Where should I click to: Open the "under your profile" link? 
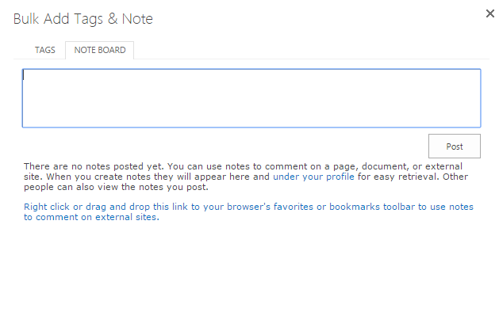pos(313,177)
